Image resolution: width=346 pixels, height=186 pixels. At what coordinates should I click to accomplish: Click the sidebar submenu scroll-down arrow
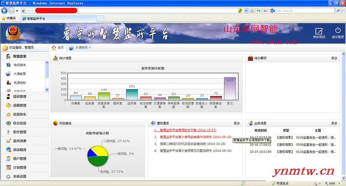(47, 90)
